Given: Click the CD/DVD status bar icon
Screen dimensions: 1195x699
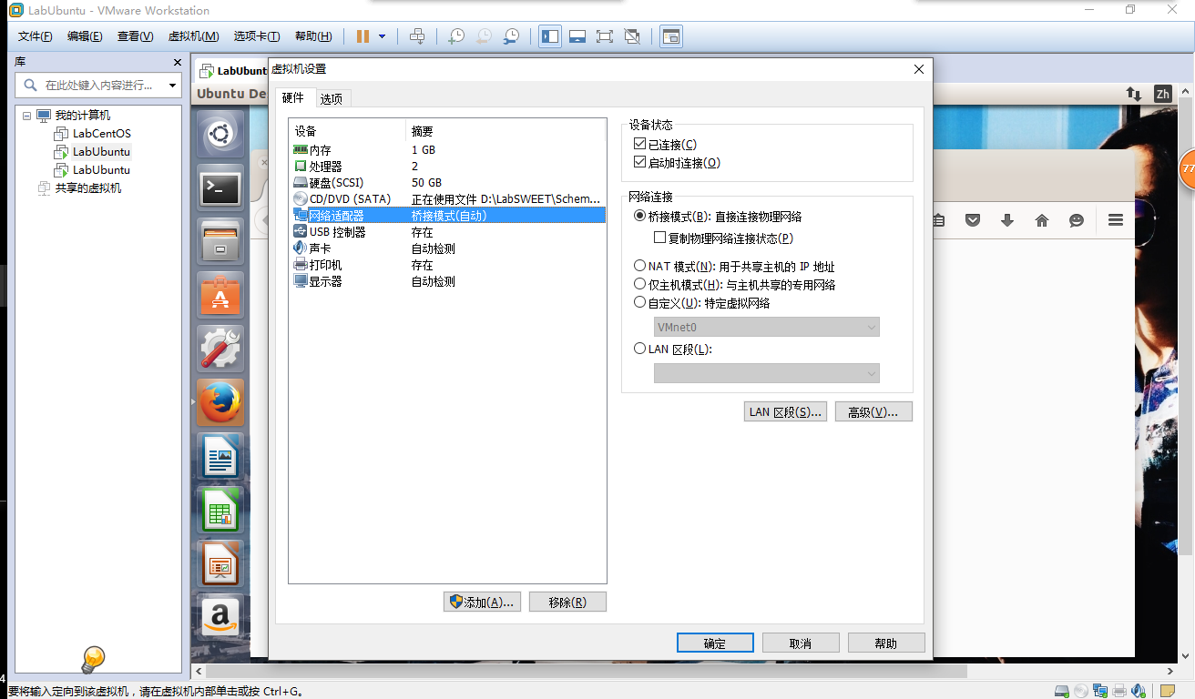Looking at the screenshot, I should tap(1081, 691).
